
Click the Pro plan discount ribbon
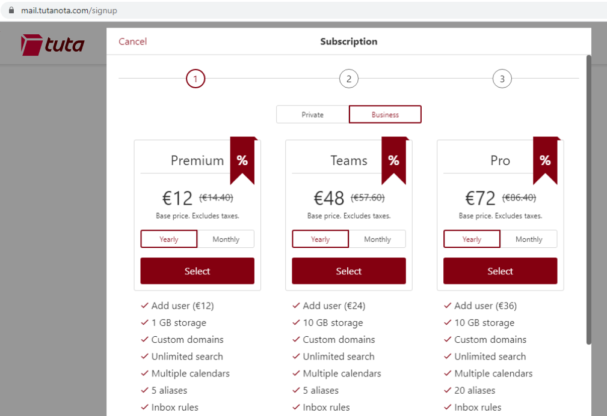(545, 160)
